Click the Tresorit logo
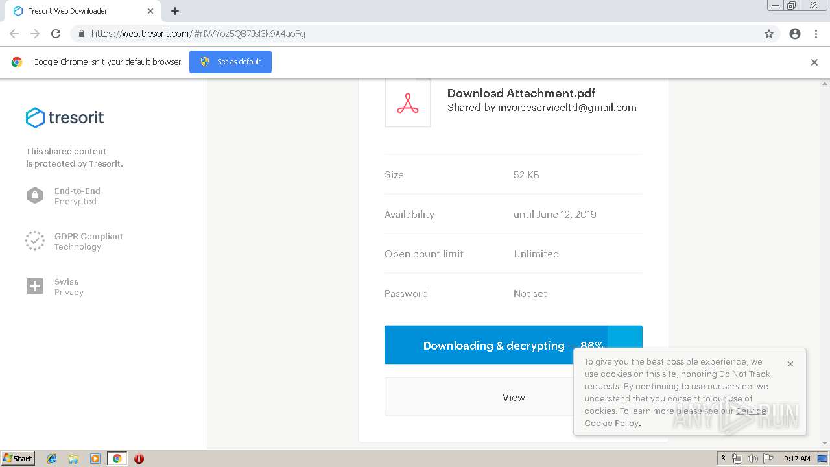 pyautogui.click(x=65, y=117)
